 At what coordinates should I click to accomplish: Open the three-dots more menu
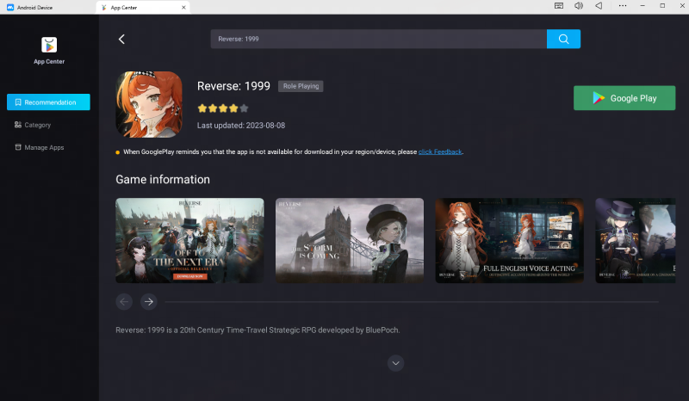(x=622, y=6)
